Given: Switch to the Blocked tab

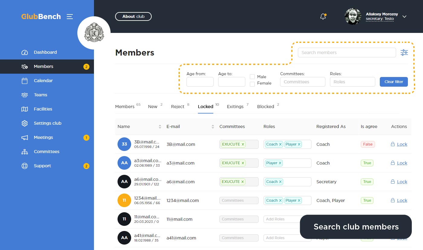Looking at the screenshot, I should pyautogui.click(x=266, y=107).
